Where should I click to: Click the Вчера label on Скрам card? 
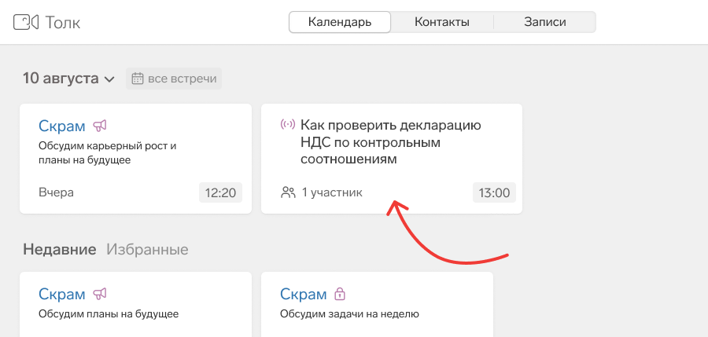tap(56, 193)
